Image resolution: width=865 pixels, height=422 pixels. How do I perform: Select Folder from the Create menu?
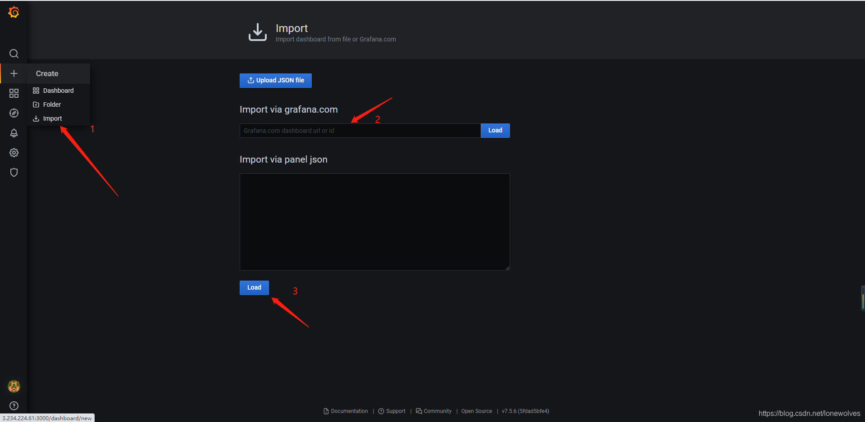tap(59, 104)
